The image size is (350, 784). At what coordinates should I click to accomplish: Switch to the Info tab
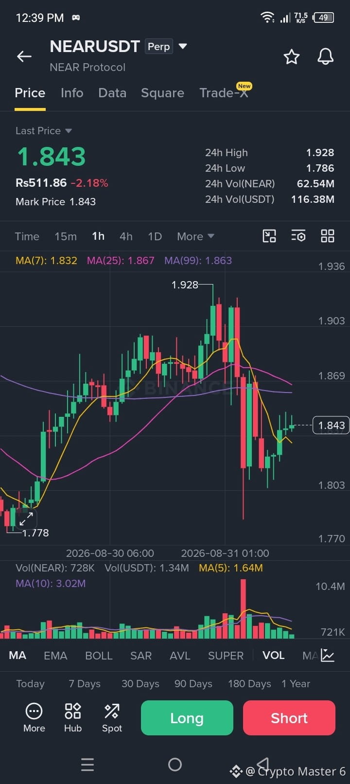click(x=72, y=93)
